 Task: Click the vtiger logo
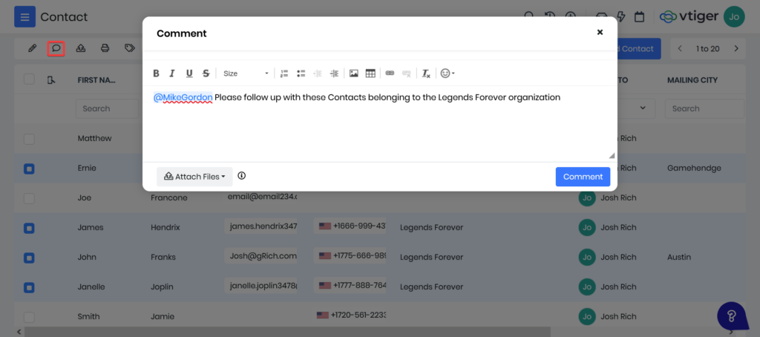(689, 17)
